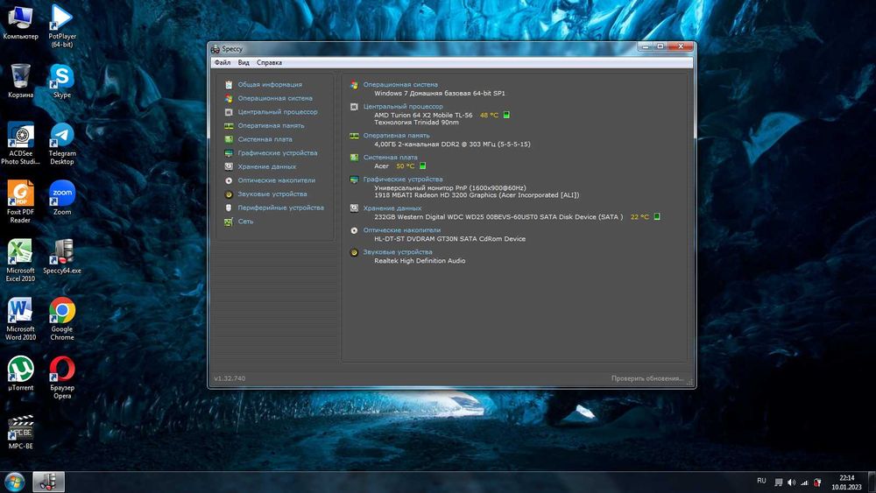Select Speccy64.exe desktop icon
876x493 pixels.
[62, 257]
